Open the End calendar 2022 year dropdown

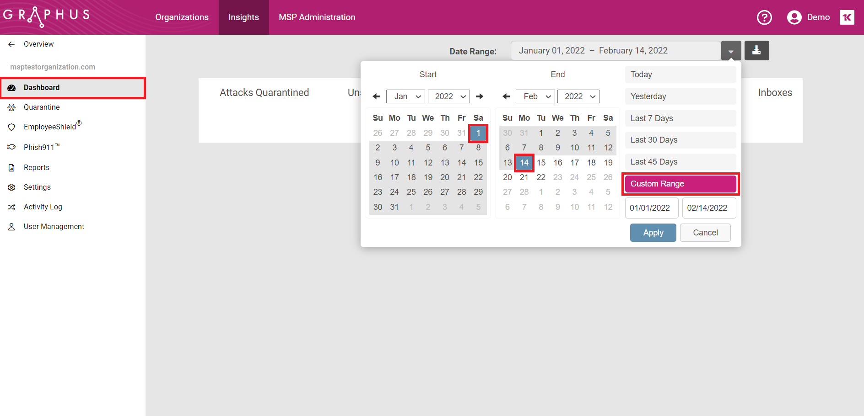point(578,96)
